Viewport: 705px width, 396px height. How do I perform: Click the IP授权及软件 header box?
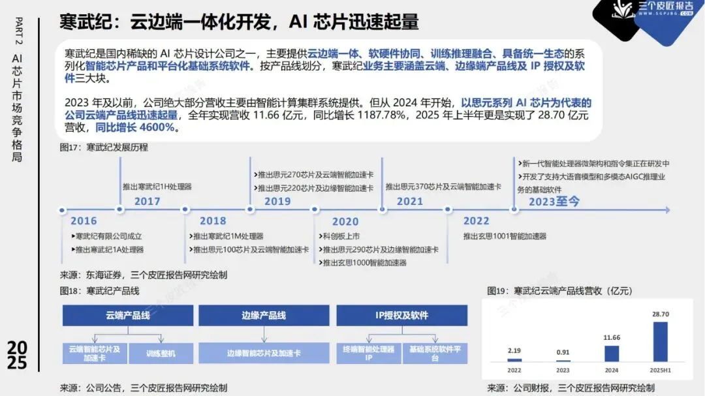pos(402,316)
